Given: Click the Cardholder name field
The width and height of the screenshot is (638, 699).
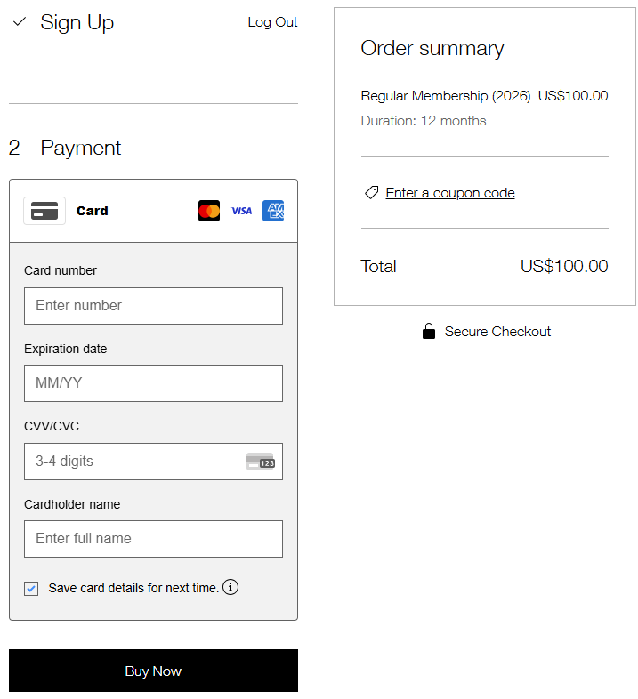Looking at the screenshot, I should pos(153,539).
